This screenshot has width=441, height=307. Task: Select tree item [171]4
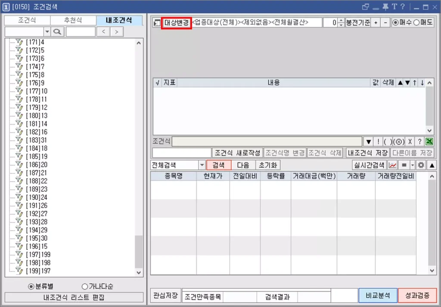click(35, 42)
